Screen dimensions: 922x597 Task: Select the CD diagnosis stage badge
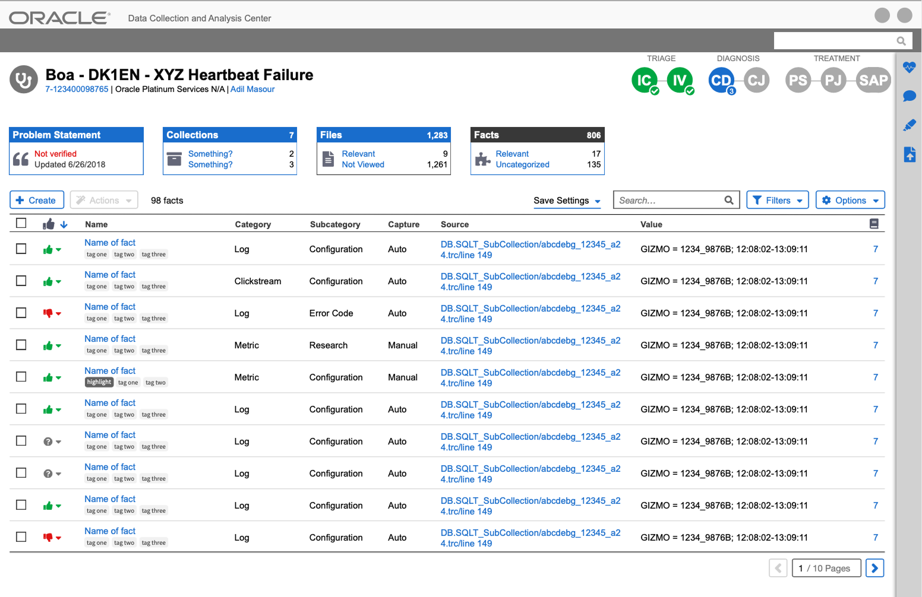coord(721,80)
